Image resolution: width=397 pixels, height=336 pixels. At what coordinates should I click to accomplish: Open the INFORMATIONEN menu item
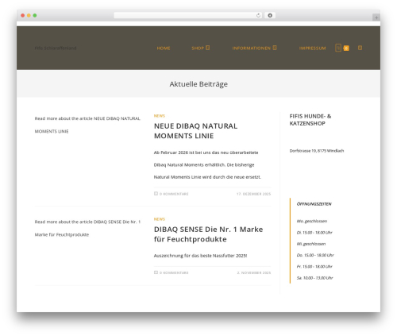click(x=251, y=48)
